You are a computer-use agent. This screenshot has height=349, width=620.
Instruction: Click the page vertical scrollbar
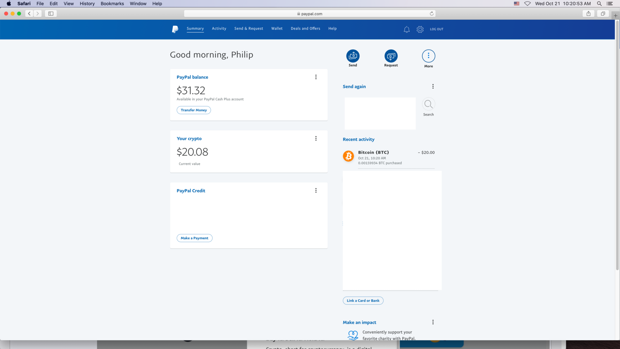click(617, 145)
